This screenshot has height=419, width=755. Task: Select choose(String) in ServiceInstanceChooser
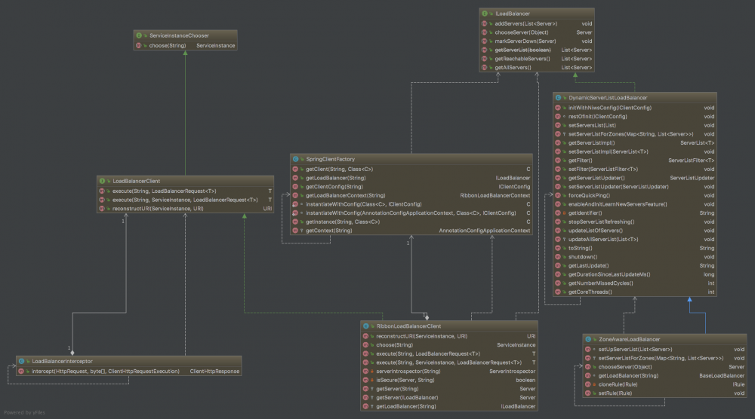(186, 45)
